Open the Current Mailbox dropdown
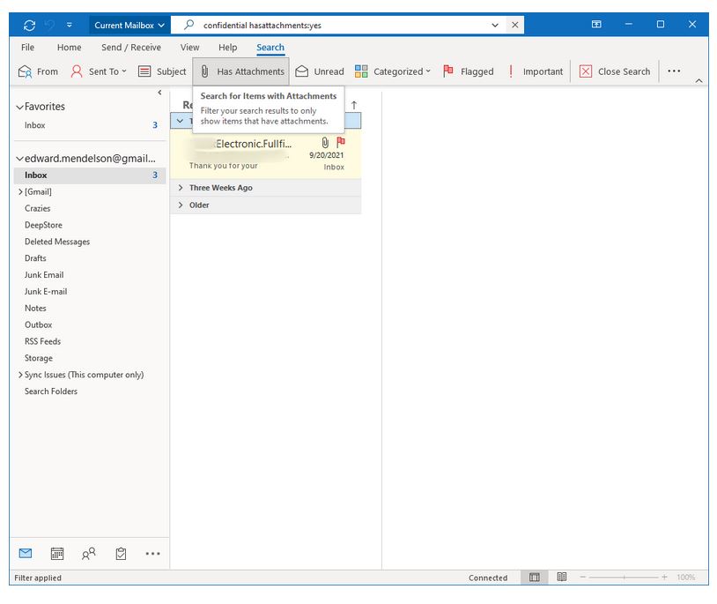This screenshot has height=604, width=717. coord(128,25)
